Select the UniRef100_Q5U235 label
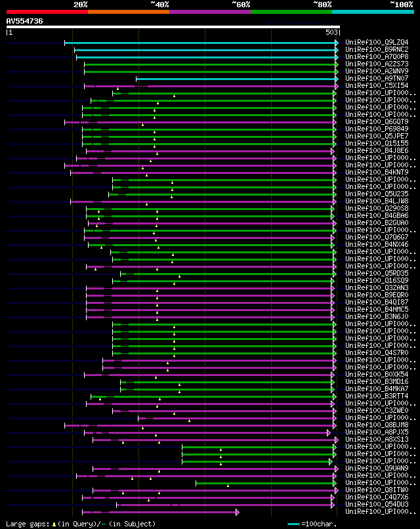 click(x=377, y=194)
